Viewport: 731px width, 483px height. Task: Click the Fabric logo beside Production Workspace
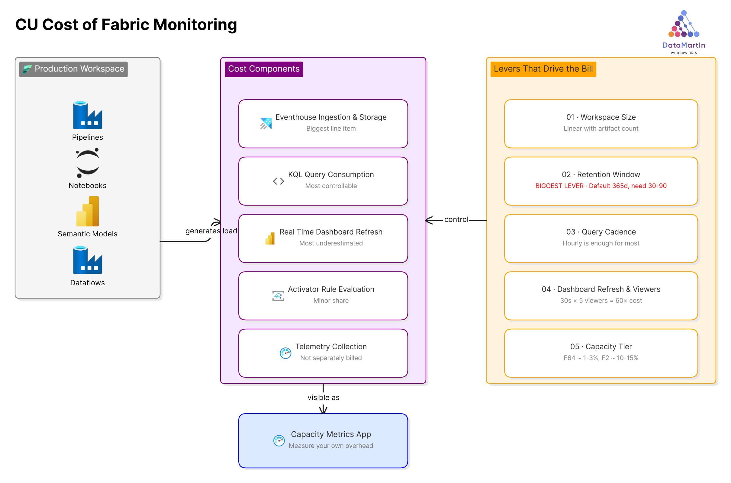[27, 69]
